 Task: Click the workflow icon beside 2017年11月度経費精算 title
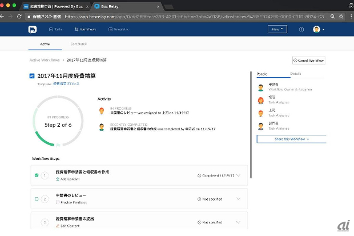pyautogui.click(x=32, y=75)
